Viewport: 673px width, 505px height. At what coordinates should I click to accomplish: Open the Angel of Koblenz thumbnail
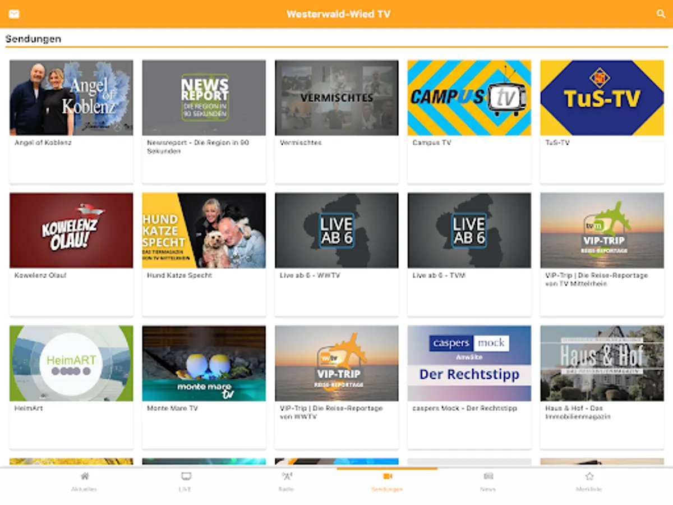coord(71,98)
